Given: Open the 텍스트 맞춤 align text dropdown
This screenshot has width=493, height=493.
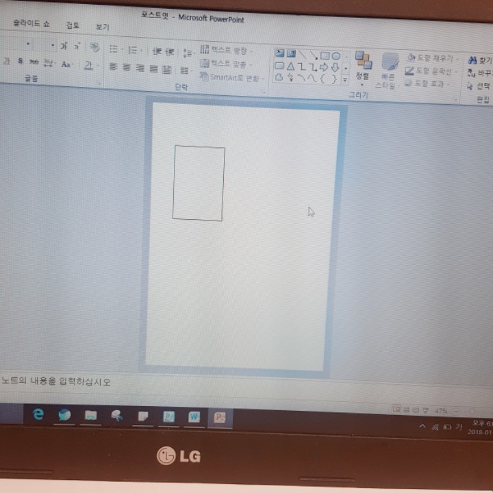Looking at the screenshot, I should [x=226, y=64].
